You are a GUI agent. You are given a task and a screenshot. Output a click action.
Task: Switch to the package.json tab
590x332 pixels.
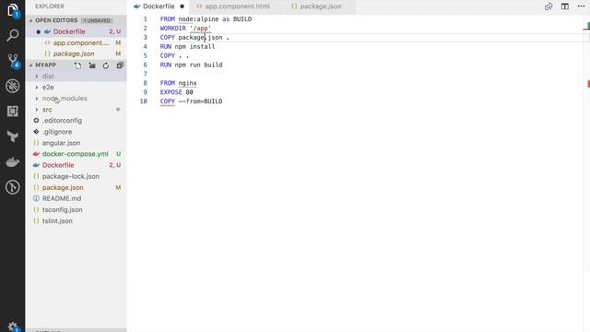320,6
